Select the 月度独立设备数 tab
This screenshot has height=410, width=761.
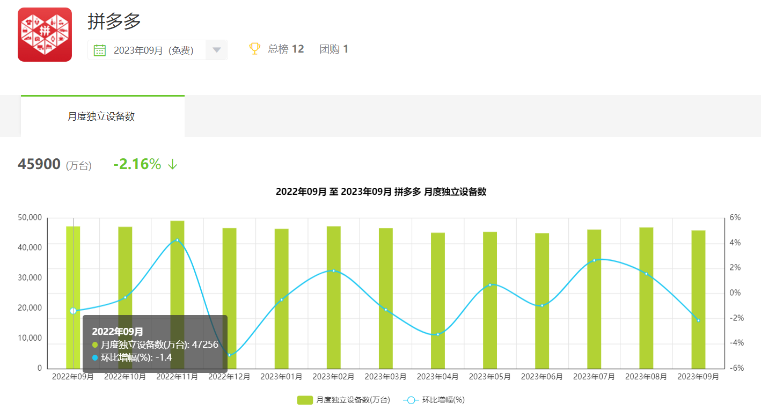point(101,116)
